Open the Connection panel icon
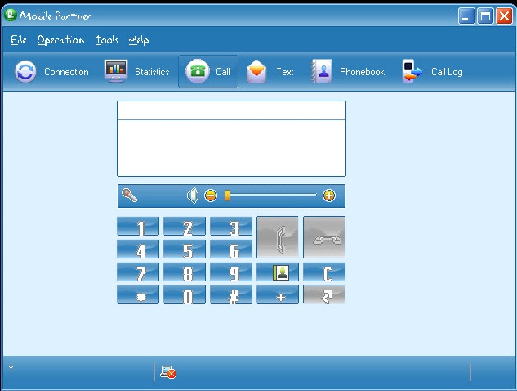 [x=25, y=71]
